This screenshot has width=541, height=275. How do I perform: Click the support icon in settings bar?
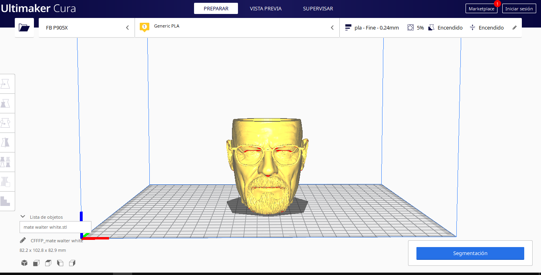(431, 28)
